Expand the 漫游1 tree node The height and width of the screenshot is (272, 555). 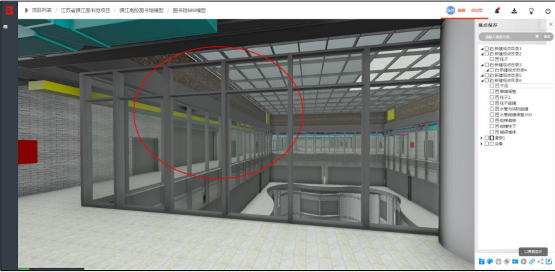[x=481, y=138]
